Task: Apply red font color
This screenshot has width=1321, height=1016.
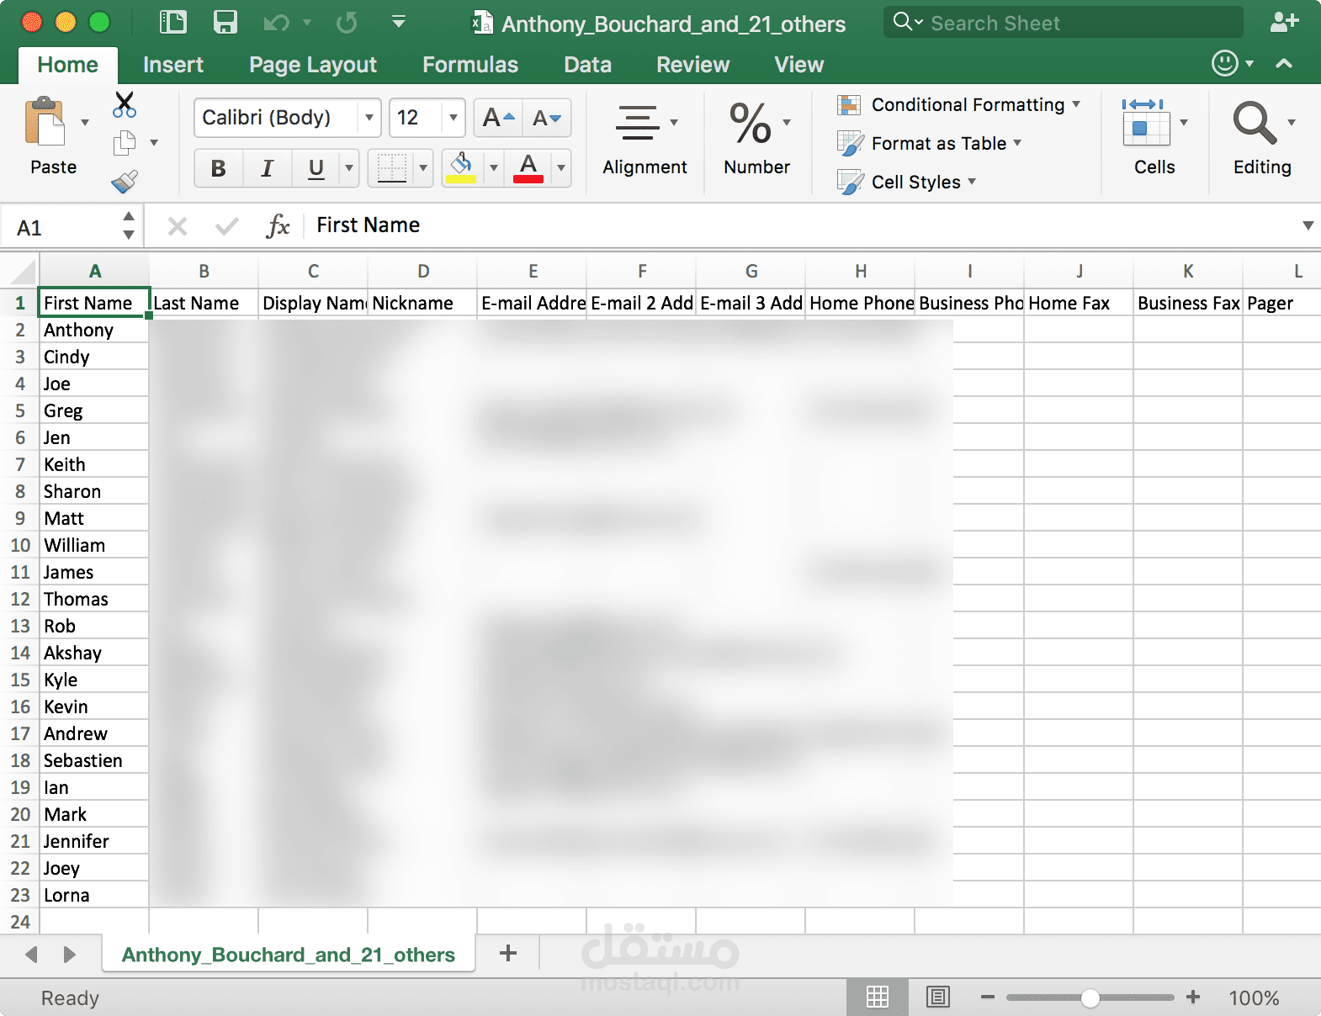Action: tap(528, 168)
